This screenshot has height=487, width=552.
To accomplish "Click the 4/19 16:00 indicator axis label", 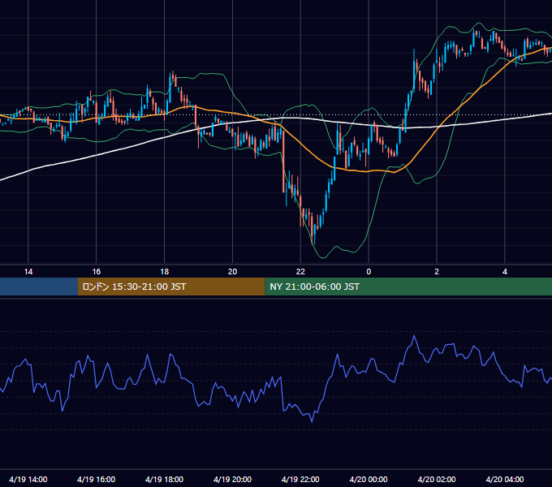I will pyautogui.click(x=96, y=479).
